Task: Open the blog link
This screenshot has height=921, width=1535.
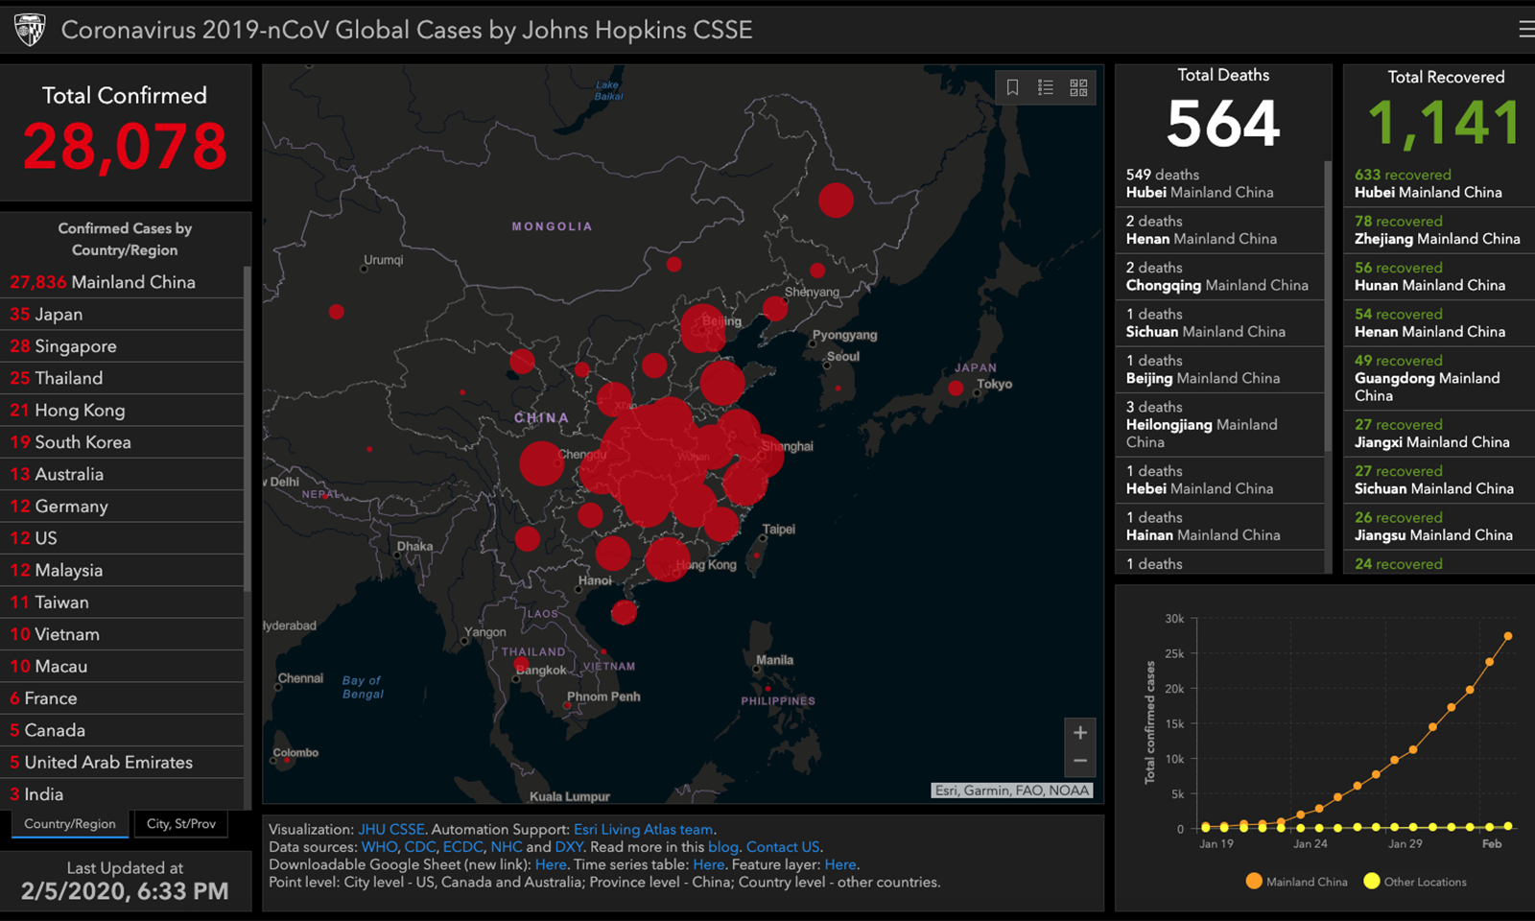Action: point(723,847)
